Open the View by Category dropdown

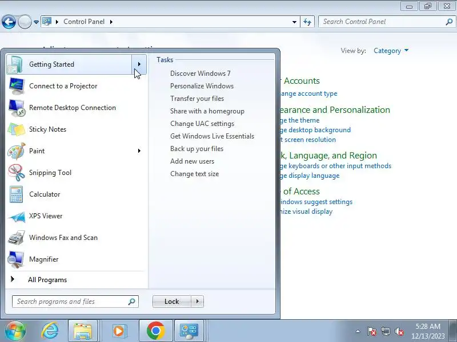(391, 51)
